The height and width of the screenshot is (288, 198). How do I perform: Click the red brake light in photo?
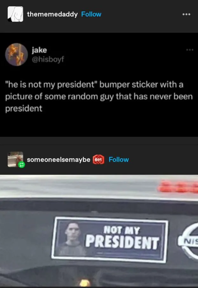click(178, 187)
